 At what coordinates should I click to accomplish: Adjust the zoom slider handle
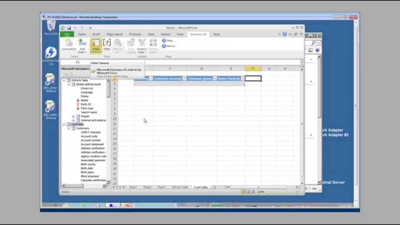pyautogui.click(x=283, y=192)
